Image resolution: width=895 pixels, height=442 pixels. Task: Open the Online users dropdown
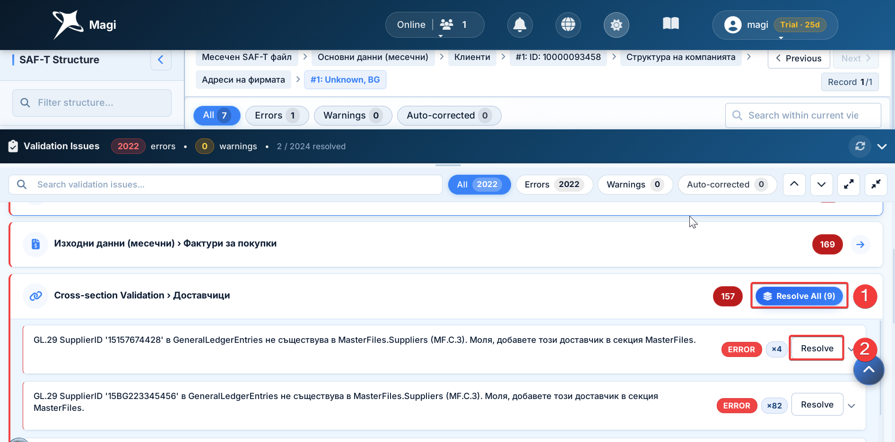pyautogui.click(x=434, y=25)
